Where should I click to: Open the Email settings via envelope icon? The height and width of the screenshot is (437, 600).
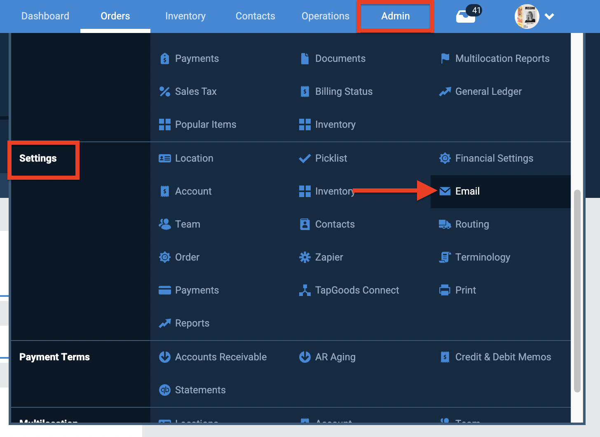[445, 191]
